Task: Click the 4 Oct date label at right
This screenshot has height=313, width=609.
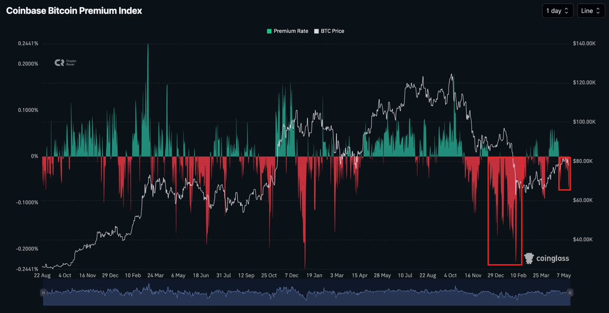Action: pos(450,275)
